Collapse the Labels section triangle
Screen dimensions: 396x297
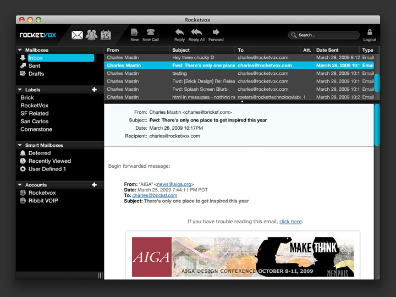pyautogui.click(x=20, y=90)
